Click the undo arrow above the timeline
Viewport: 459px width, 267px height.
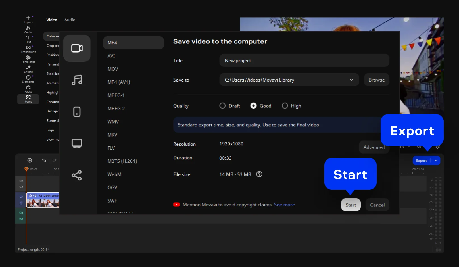tap(44, 160)
